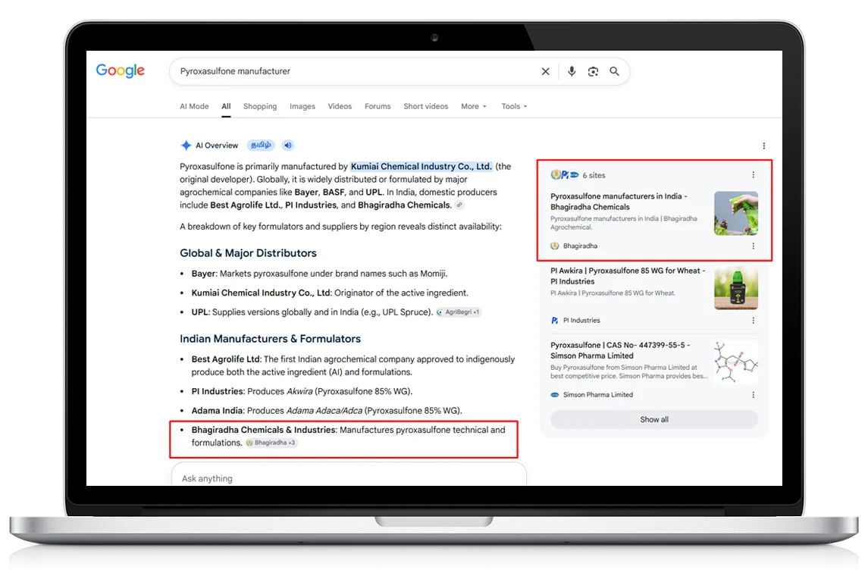Screen dimensions: 868x573
Task: Open three-dot menu for the Bhagiradha source
Action: [x=753, y=246]
